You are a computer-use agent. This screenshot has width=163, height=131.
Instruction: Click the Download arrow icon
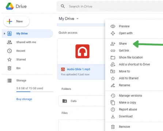[x=113, y=116]
